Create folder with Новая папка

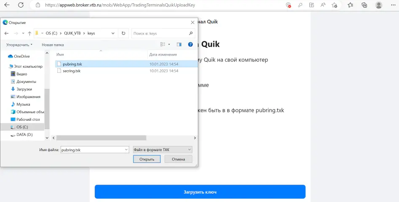[x=53, y=45]
